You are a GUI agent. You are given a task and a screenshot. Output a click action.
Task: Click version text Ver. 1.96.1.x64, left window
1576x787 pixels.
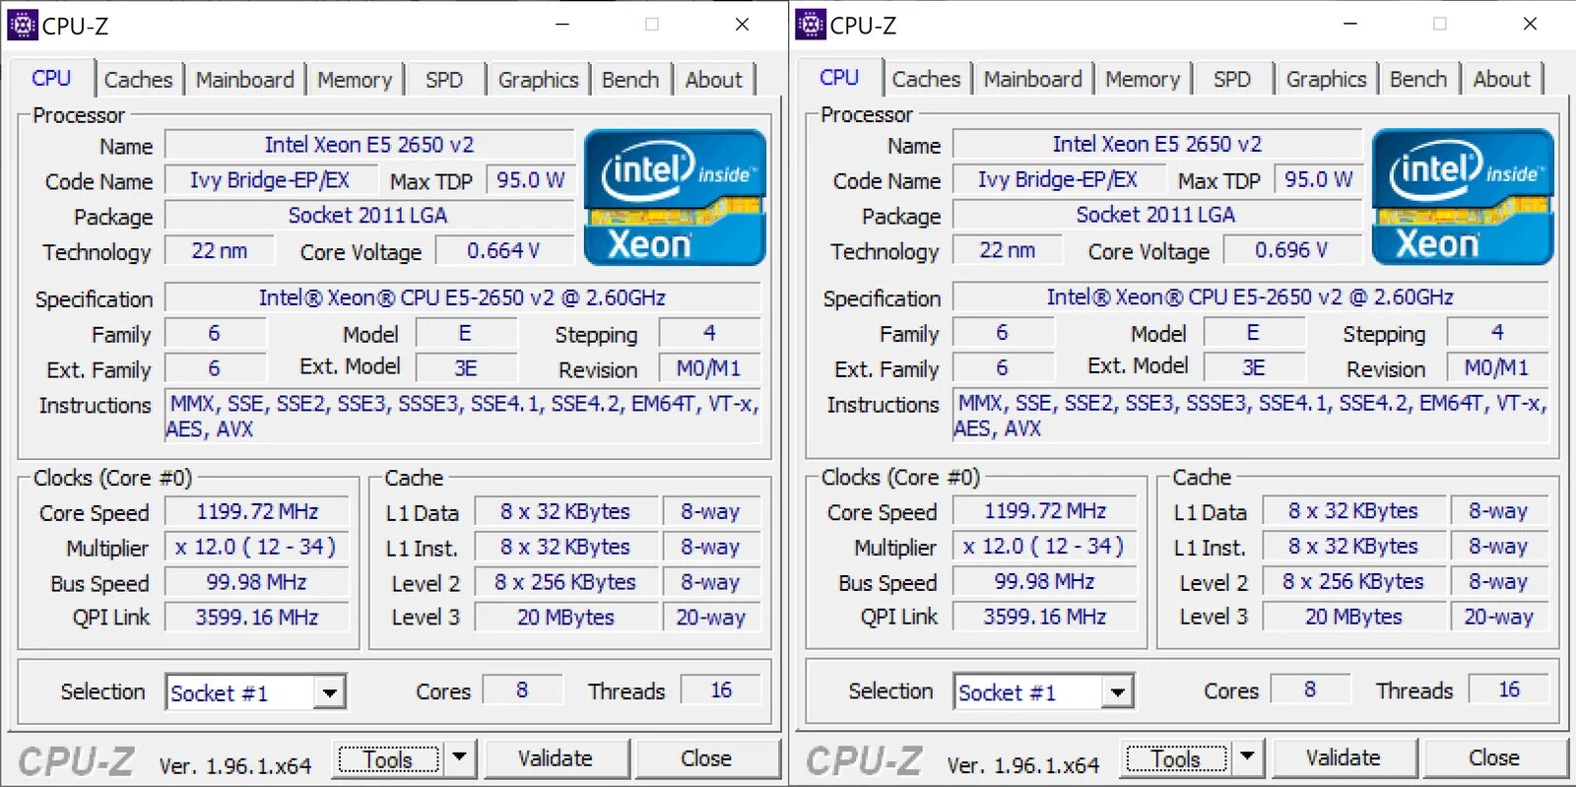235,765
